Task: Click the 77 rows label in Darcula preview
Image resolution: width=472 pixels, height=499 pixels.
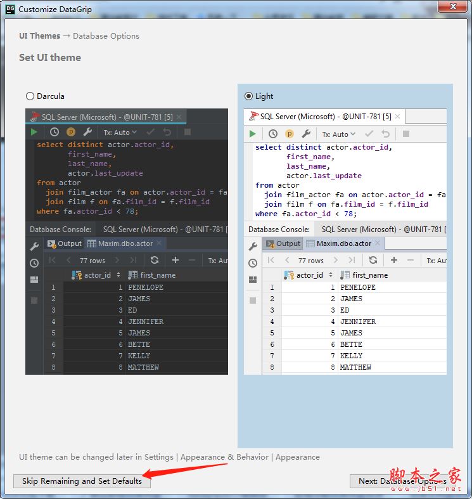Action: tap(92, 261)
